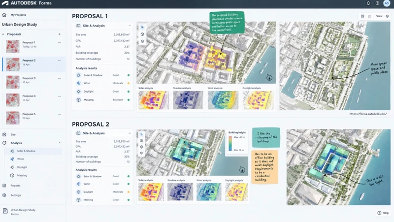Viewport: 394px width, 222px height.
Task: Open the notifications bell
Action: 368,3
